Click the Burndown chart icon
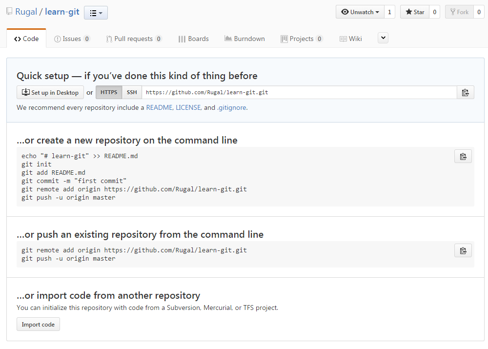The image size is (488, 349). point(228,38)
